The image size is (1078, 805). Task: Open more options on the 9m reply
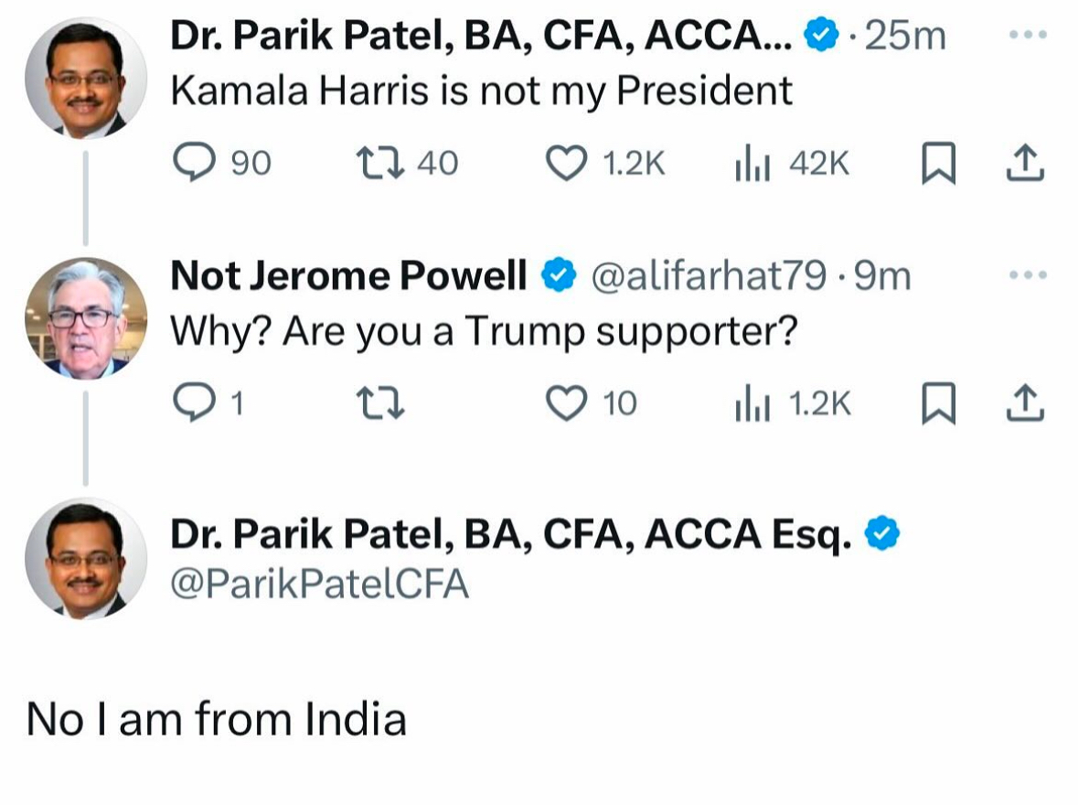(x=1025, y=275)
